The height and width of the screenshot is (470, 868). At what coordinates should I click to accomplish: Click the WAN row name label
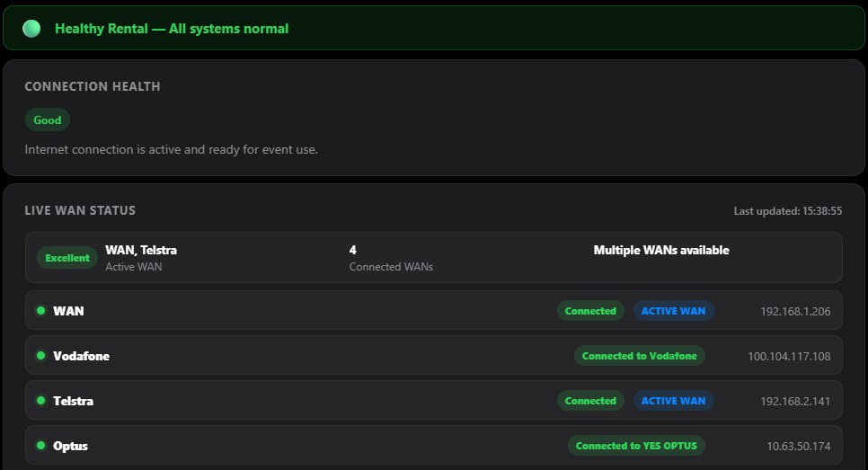pos(68,311)
